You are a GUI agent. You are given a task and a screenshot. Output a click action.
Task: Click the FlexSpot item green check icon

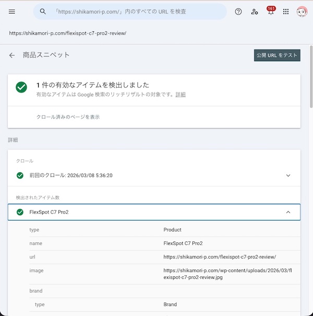click(20, 212)
